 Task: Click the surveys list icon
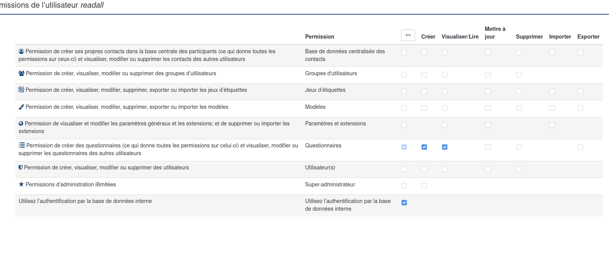pos(22,145)
